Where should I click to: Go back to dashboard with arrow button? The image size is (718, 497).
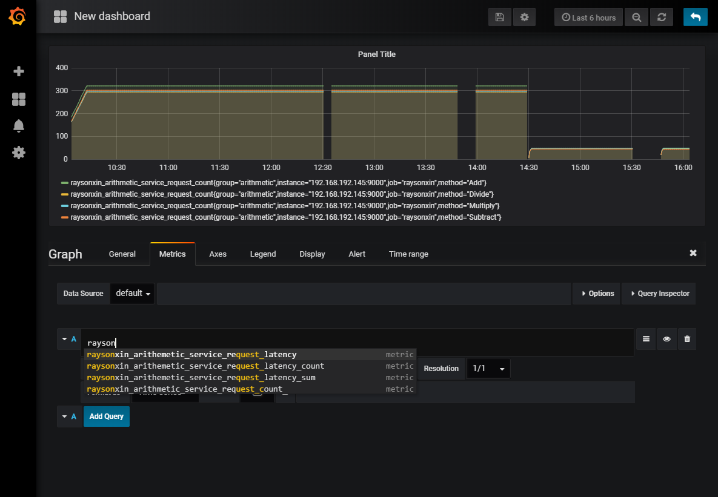(x=695, y=18)
